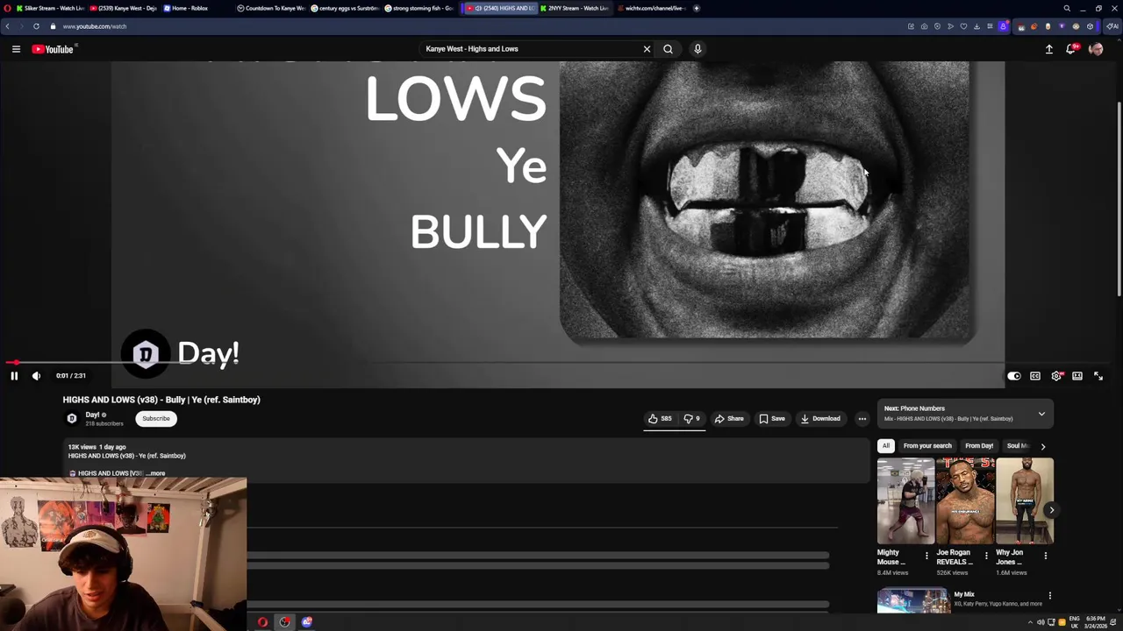Open the system volume tray icon
This screenshot has width=1123, height=631.
[x=1041, y=623]
